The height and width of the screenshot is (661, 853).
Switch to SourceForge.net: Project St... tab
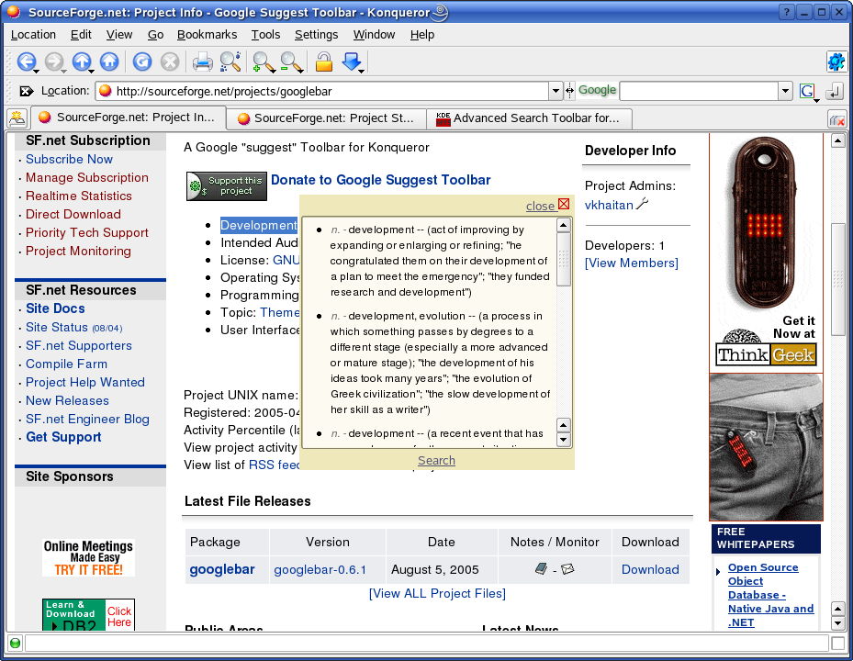[x=325, y=118]
